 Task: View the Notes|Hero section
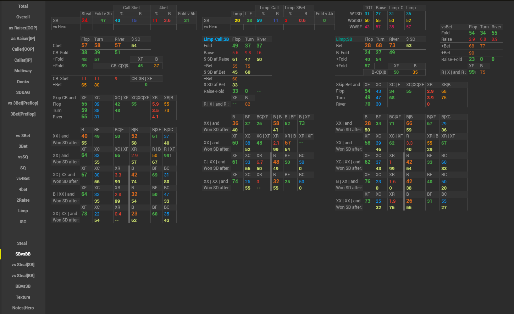pos(23,308)
